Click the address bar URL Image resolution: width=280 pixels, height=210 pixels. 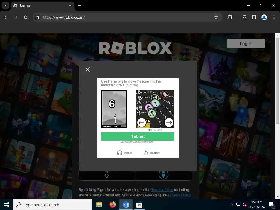[x=64, y=17]
